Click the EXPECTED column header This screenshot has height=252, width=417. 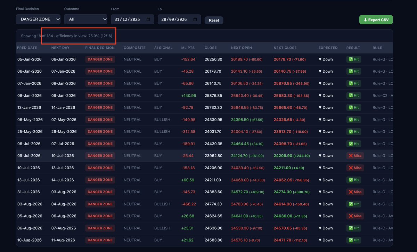[328, 48]
